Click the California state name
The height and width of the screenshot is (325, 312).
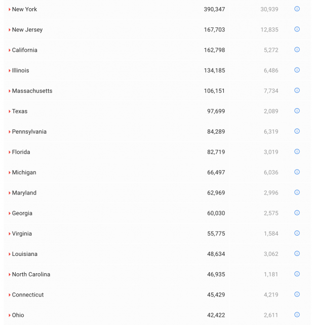[25, 50]
